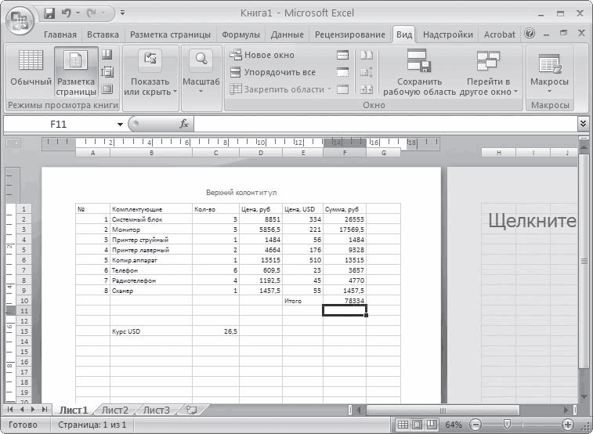The width and height of the screenshot is (593, 434).
Task: Click the 64% zoom level button
Action: pos(454,425)
